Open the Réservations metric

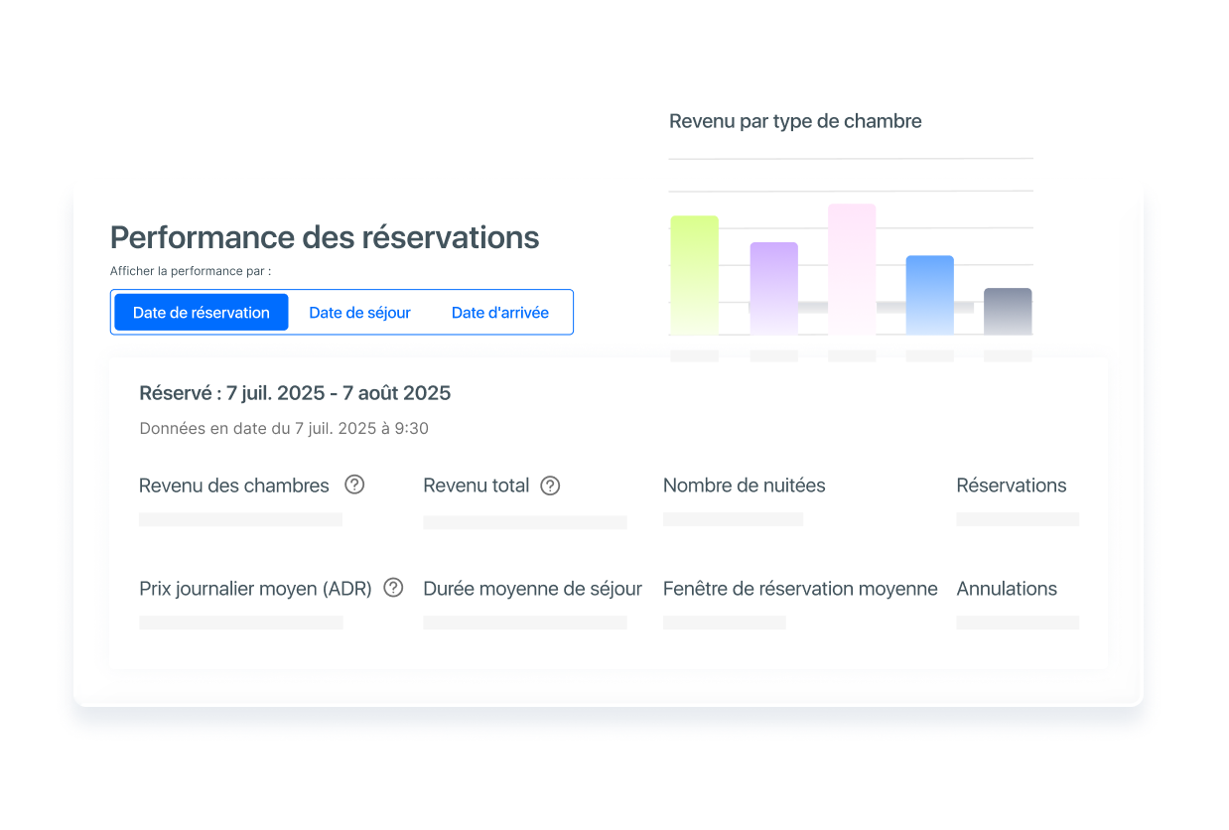click(1011, 485)
